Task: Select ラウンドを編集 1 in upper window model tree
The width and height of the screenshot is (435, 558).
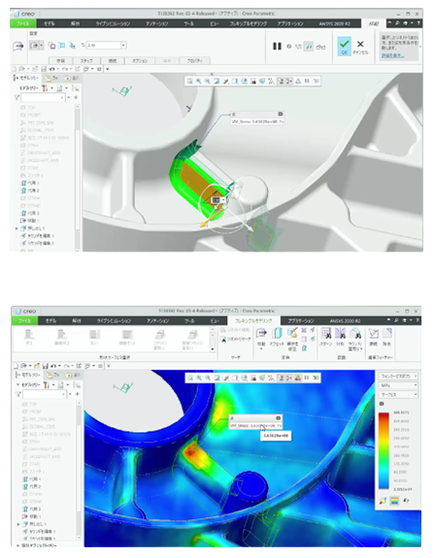Action: pos(37,236)
